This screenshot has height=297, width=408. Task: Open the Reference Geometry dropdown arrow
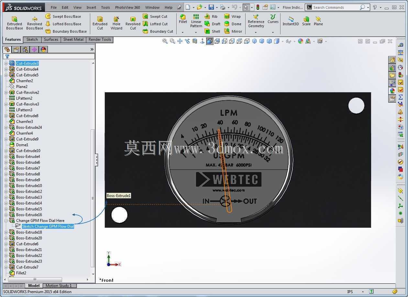click(256, 32)
